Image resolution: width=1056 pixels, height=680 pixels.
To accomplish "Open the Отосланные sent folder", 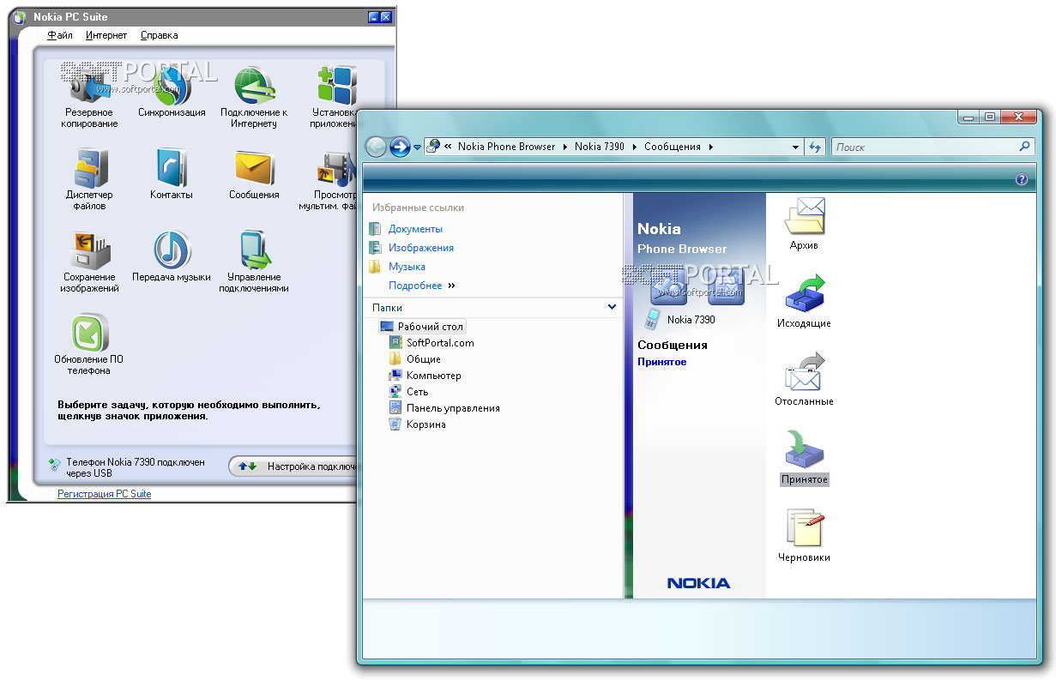I will coord(805,372).
